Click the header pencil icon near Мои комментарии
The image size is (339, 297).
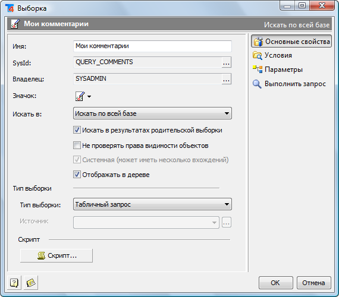click(x=15, y=24)
